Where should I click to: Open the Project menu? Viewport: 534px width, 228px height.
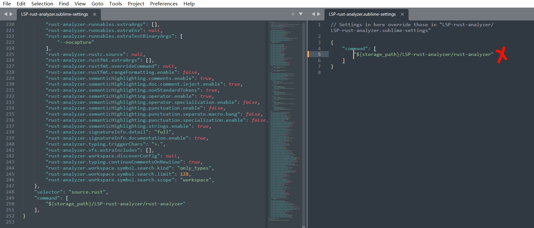(136, 4)
